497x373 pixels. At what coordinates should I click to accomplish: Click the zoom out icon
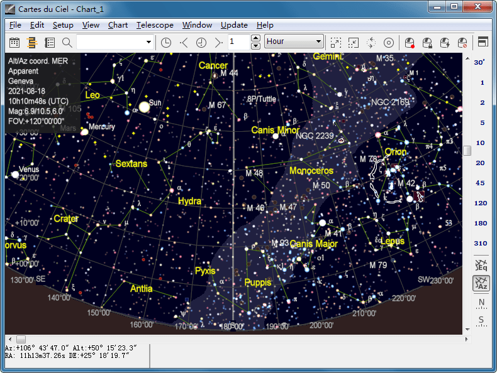pyautogui.click(x=354, y=43)
